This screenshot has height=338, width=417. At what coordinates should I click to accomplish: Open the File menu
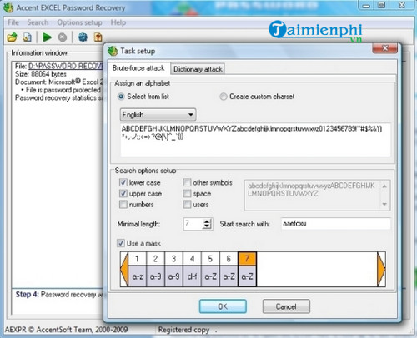[x=13, y=22]
